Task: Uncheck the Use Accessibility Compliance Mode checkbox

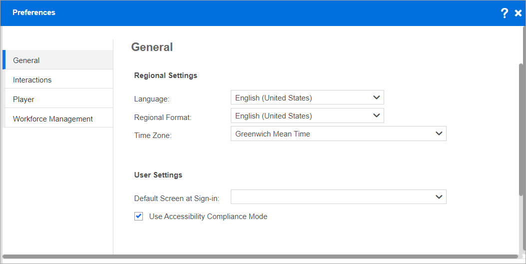Action: [x=139, y=216]
